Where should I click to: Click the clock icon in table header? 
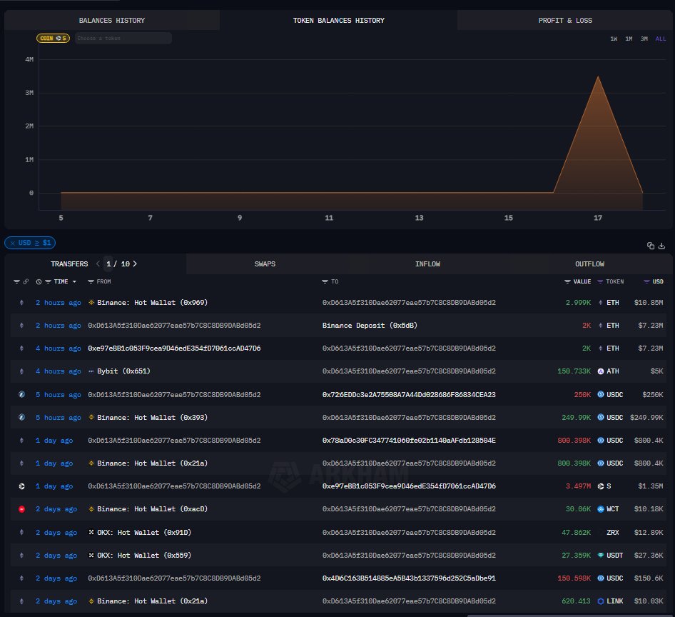pyautogui.click(x=39, y=282)
